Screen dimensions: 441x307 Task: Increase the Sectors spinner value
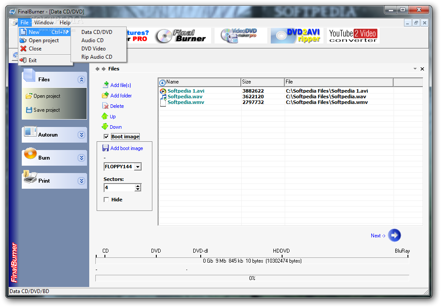(138, 186)
